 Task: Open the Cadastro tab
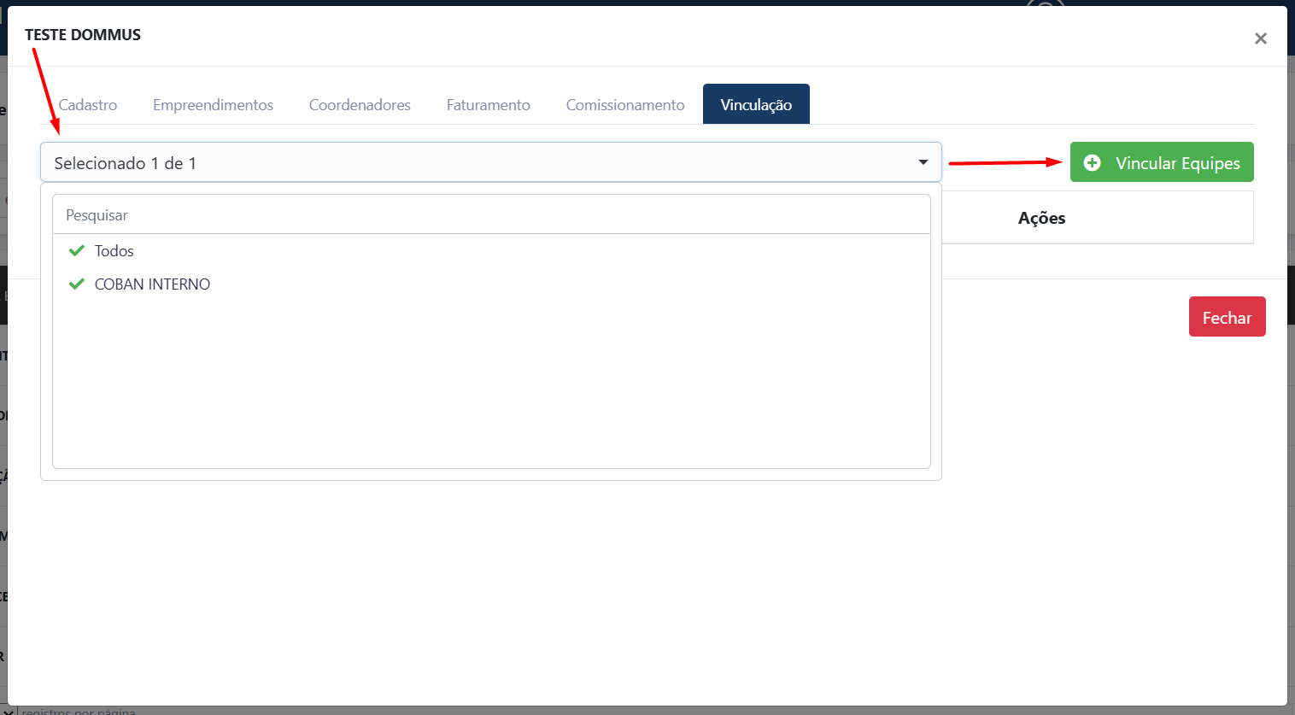tap(87, 104)
